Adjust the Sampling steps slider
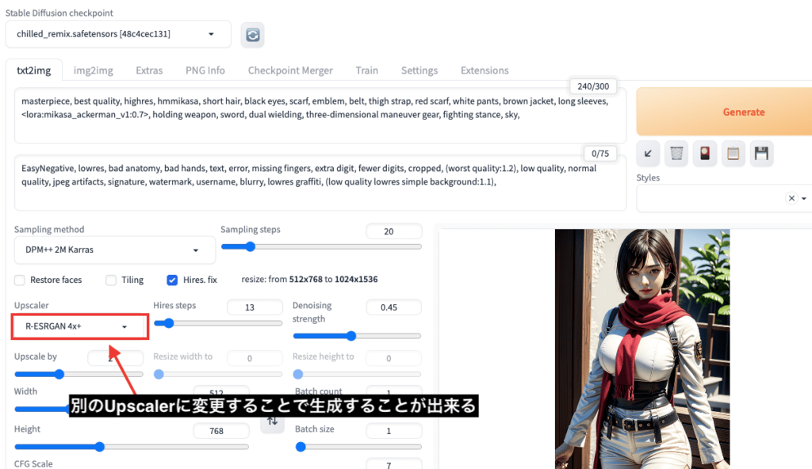 pos(321,247)
